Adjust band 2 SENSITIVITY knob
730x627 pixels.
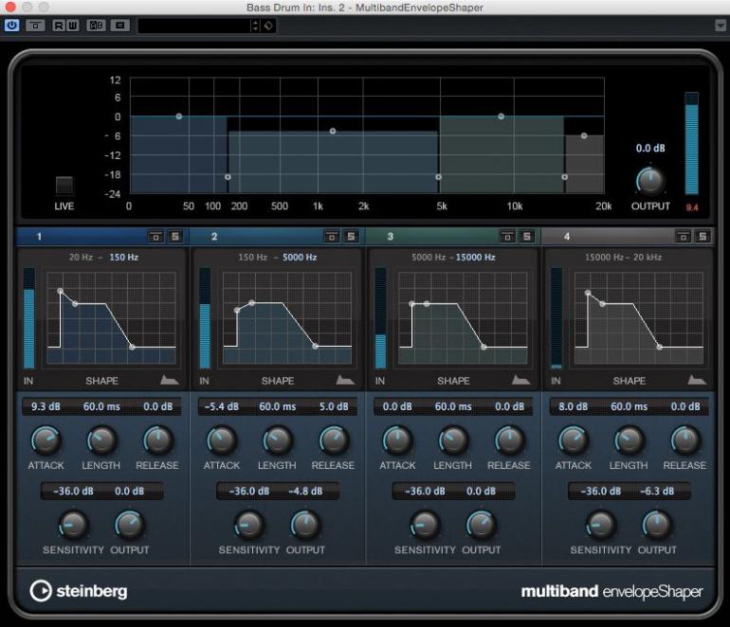(249, 525)
